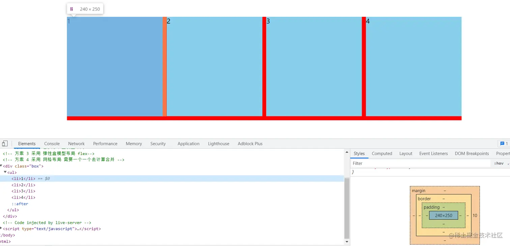The width and height of the screenshot is (510, 246).
Task: Select the 方案 3 flex comment line
Action: click(x=49, y=153)
